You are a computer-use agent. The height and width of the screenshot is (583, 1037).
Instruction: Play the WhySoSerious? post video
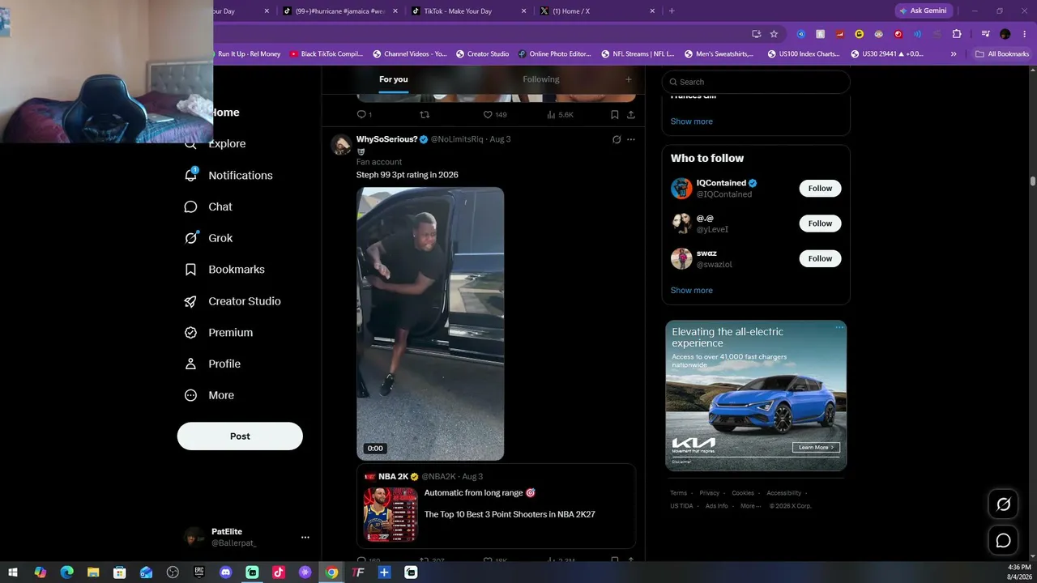(430, 324)
